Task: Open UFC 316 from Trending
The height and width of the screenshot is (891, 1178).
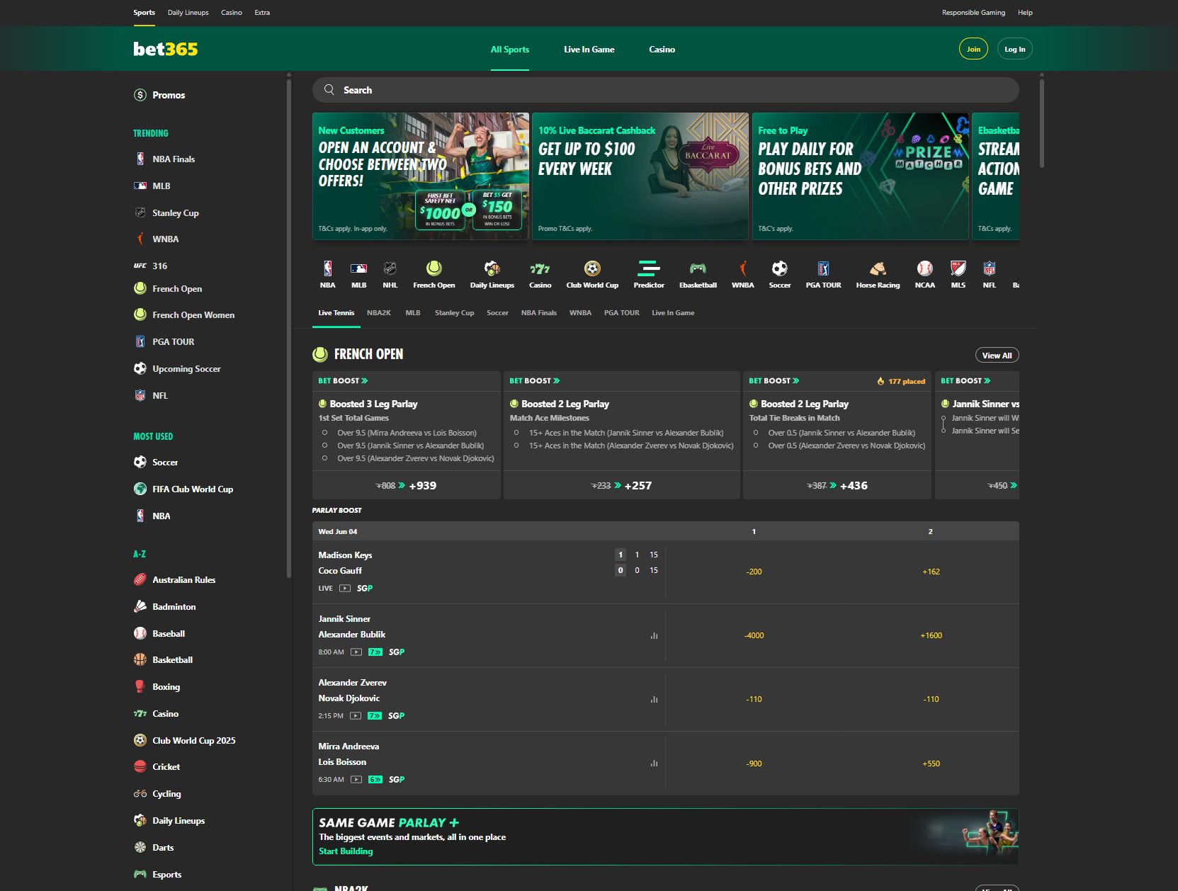Action: click(159, 266)
